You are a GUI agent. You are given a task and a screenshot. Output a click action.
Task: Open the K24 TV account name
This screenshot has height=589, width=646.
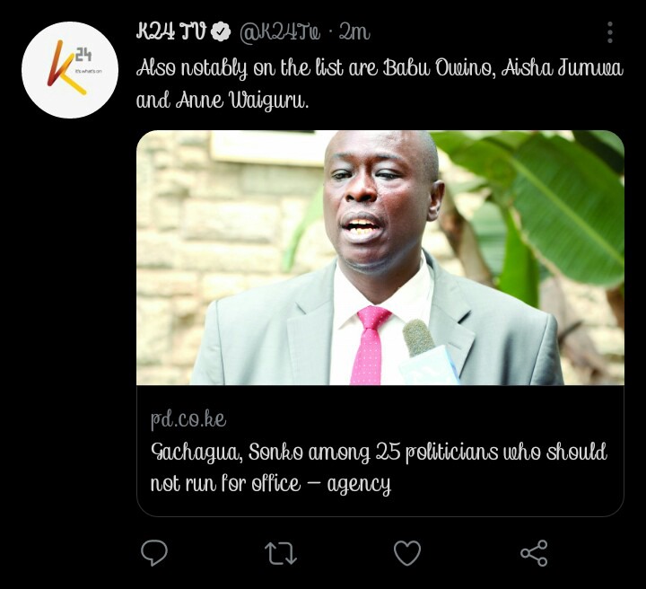[x=171, y=31]
